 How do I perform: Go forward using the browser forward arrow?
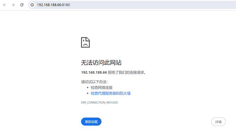13,5
